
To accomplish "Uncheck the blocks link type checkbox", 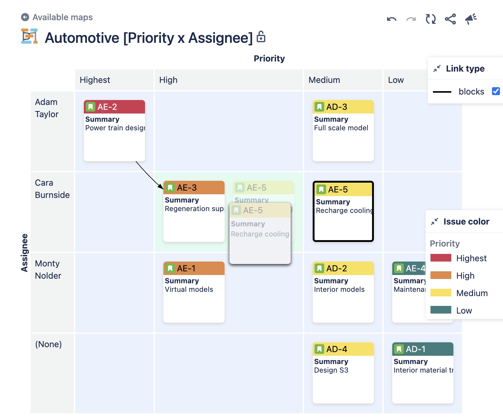I will click(x=496, y=91).
